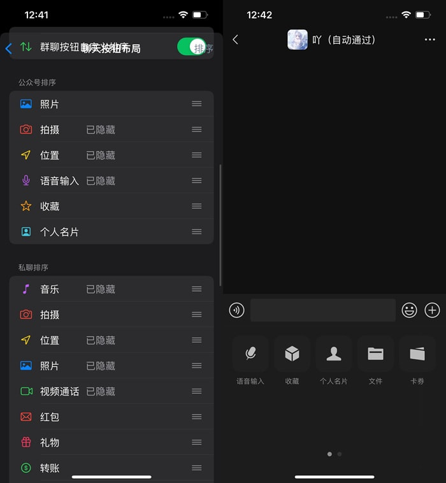Tap the green sort arrows icon
The width and height of the screenshot is (446, 483).
point(26,47)
